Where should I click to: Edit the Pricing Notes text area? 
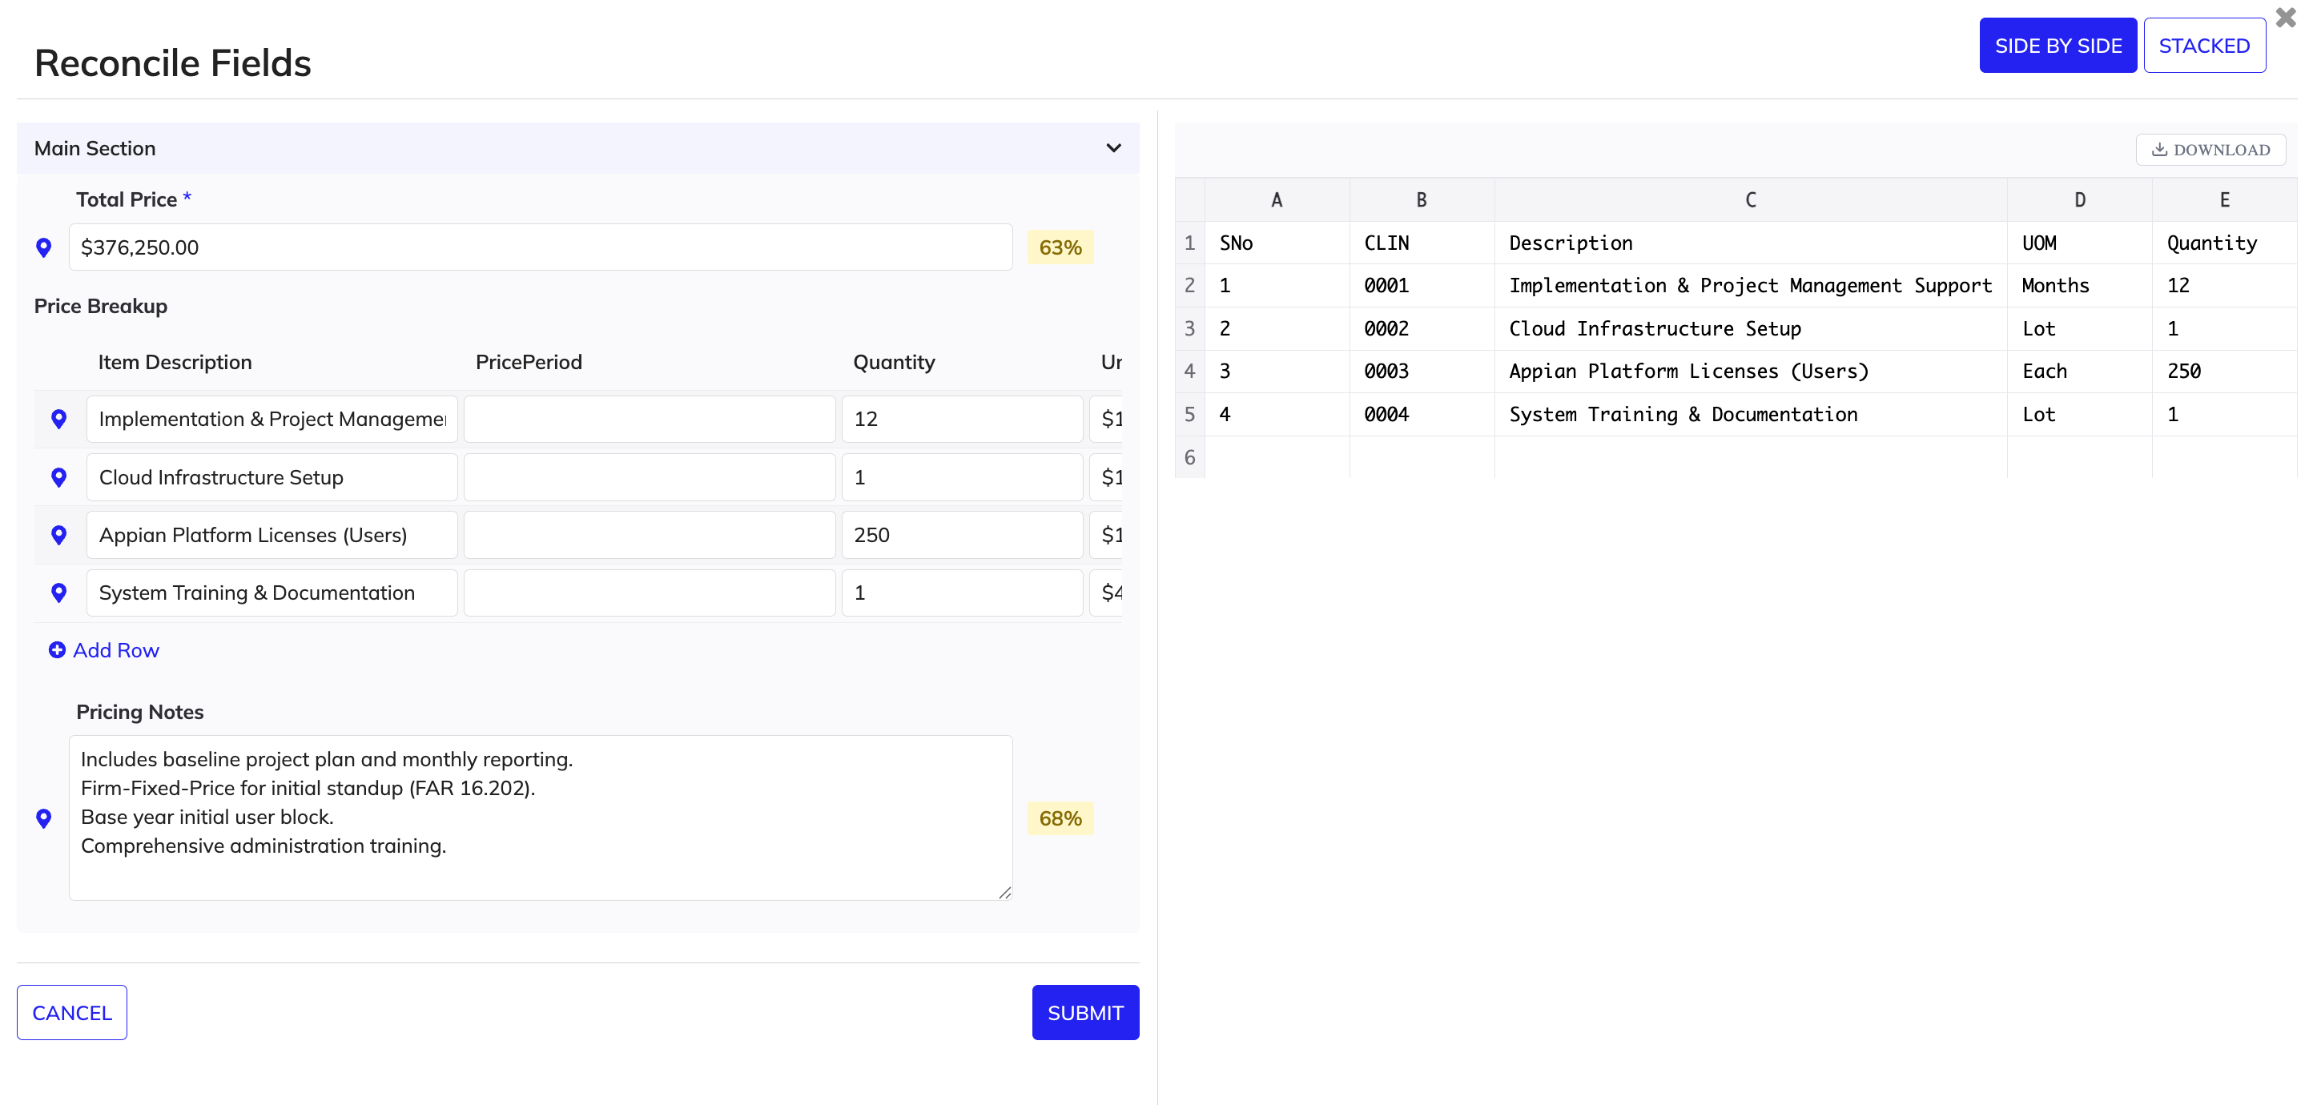541,818
